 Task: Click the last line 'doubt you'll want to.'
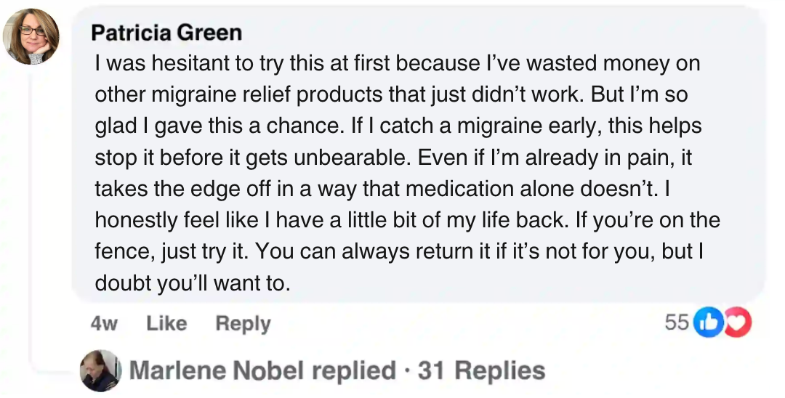(x=193, y=283)
